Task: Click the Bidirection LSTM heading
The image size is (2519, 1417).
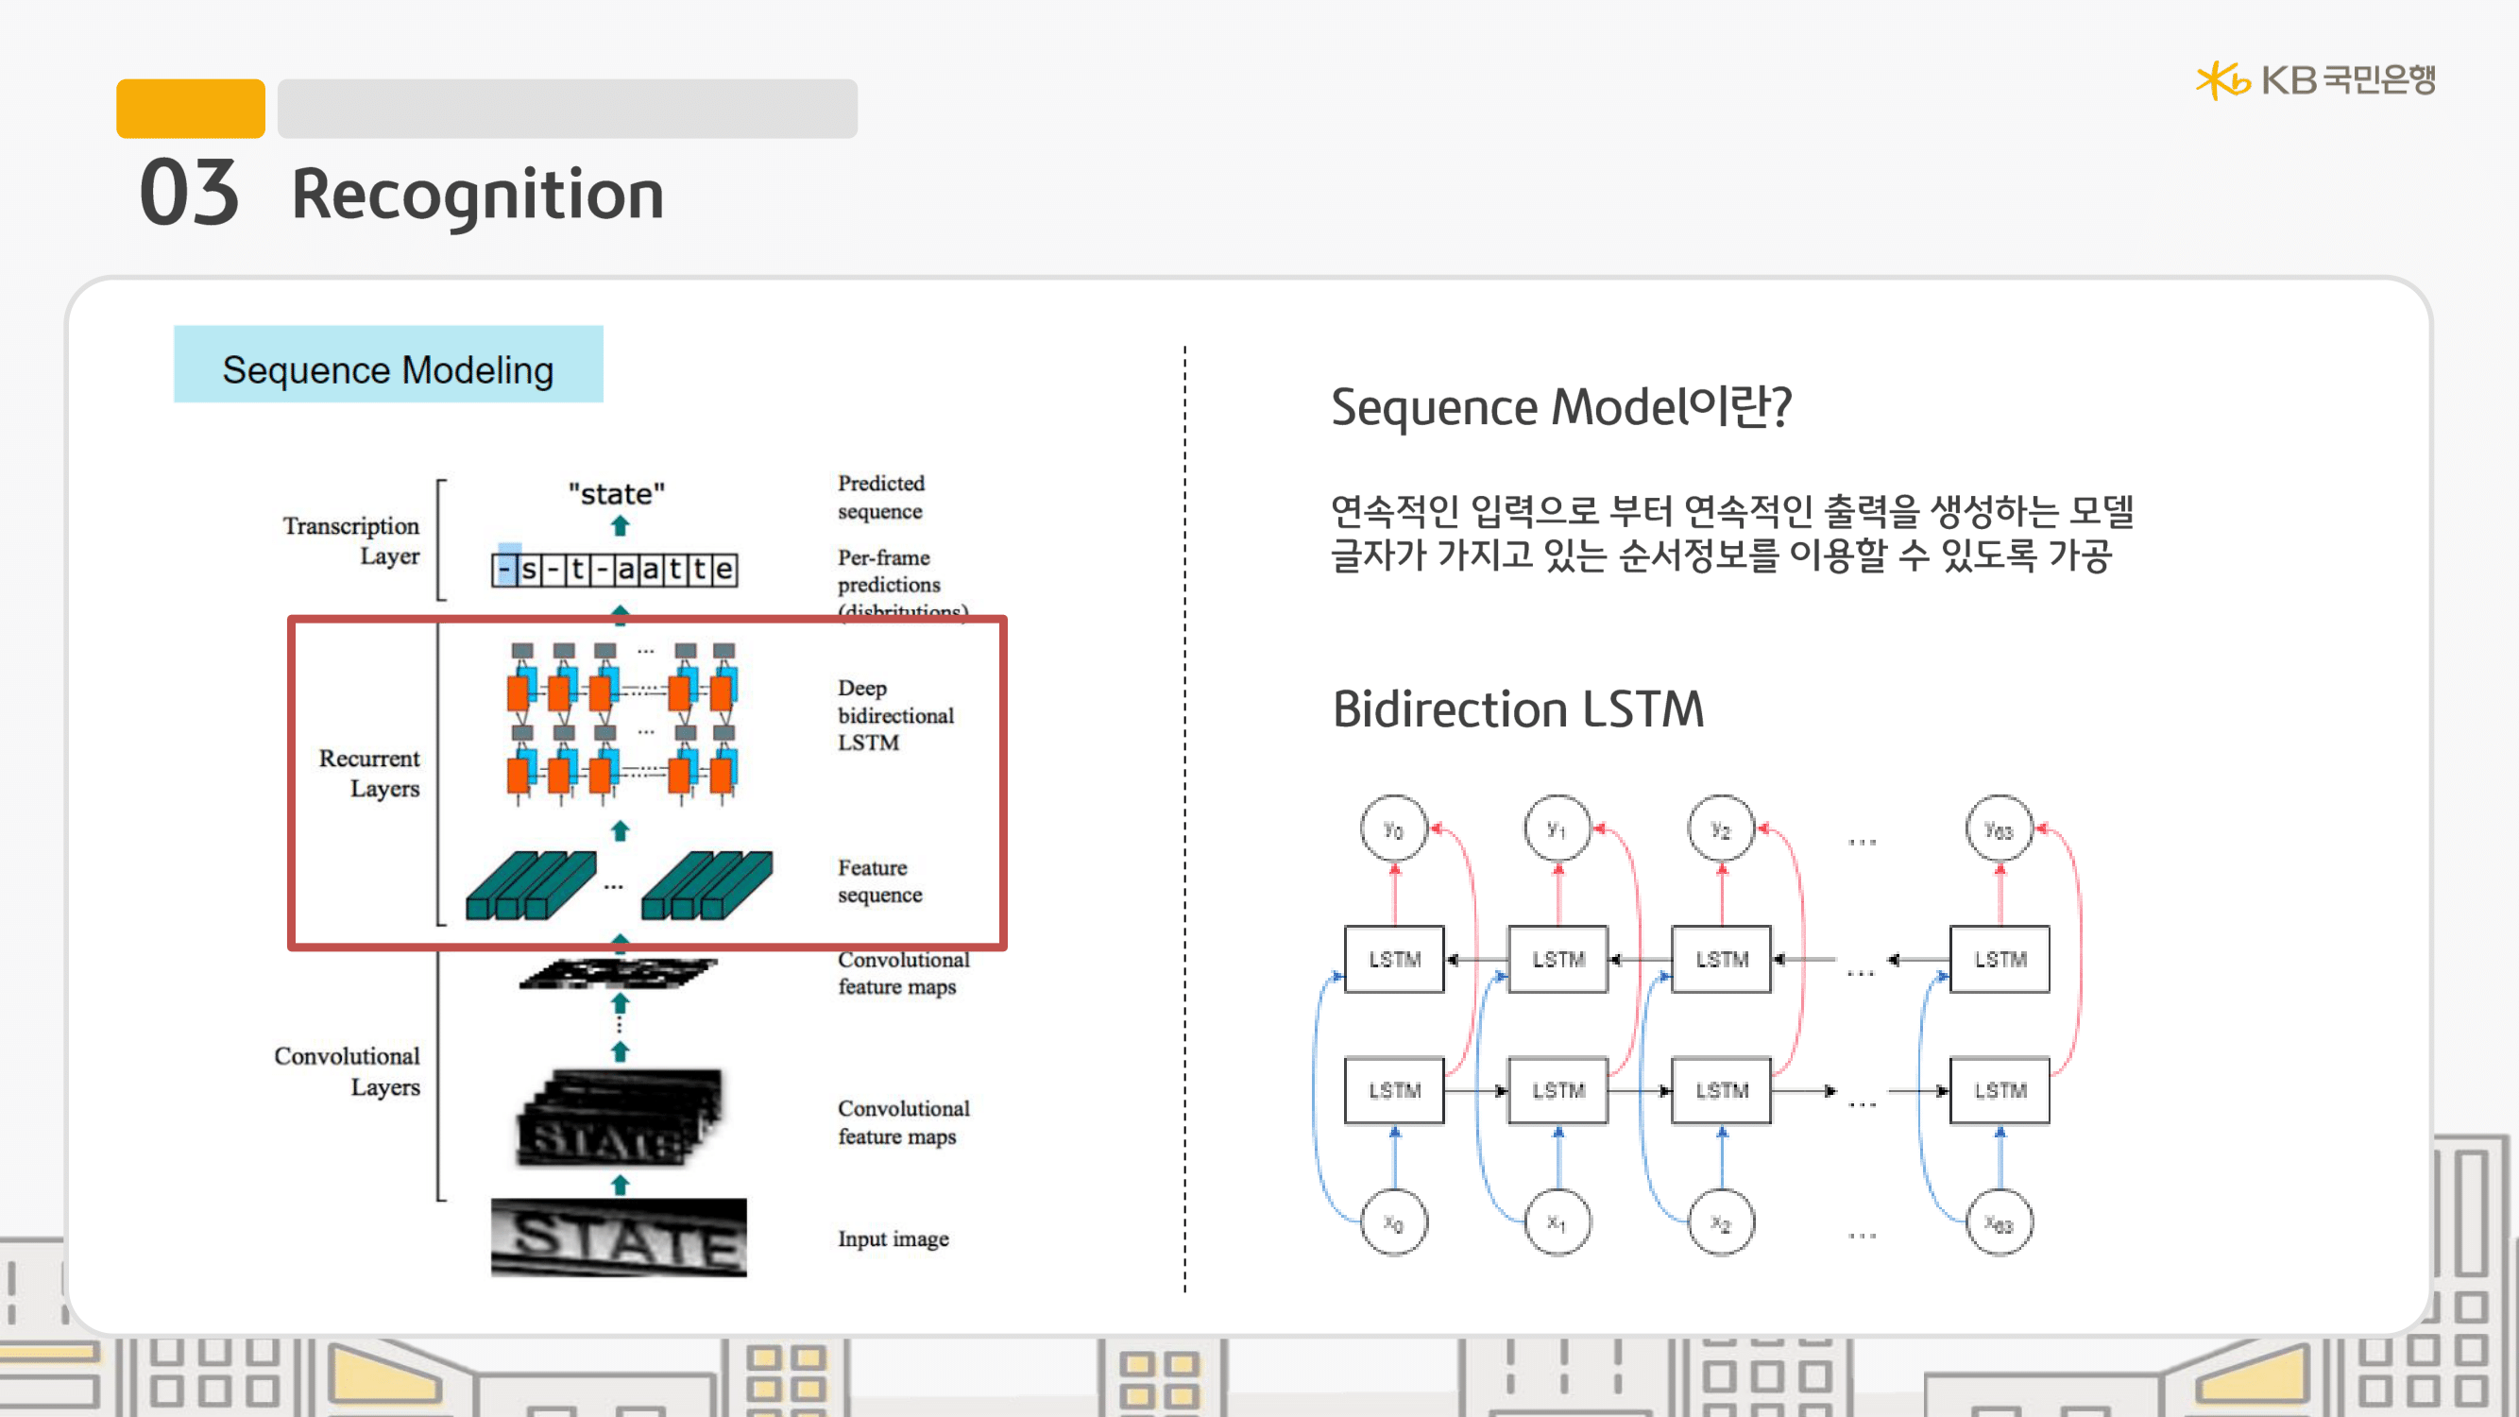Action: [x=1518, y=709]
